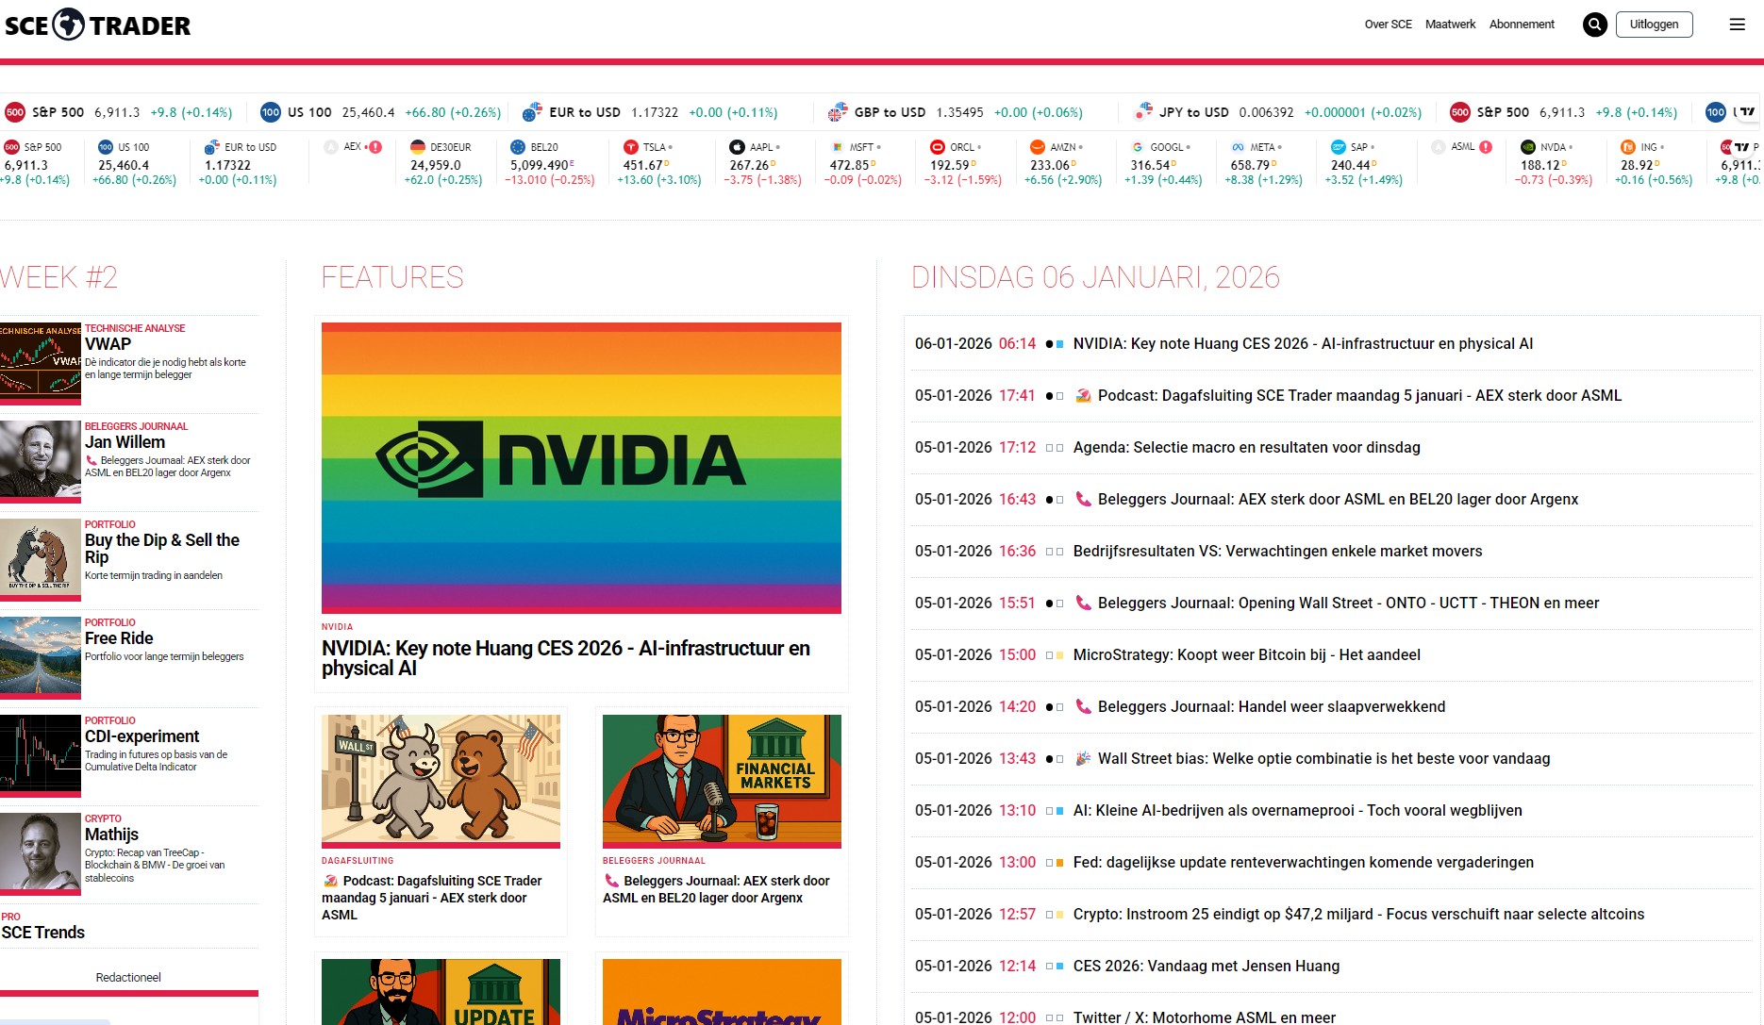
Task: Open Bedrijfsresultaten VS market movers article
Action: point(1277,551)
